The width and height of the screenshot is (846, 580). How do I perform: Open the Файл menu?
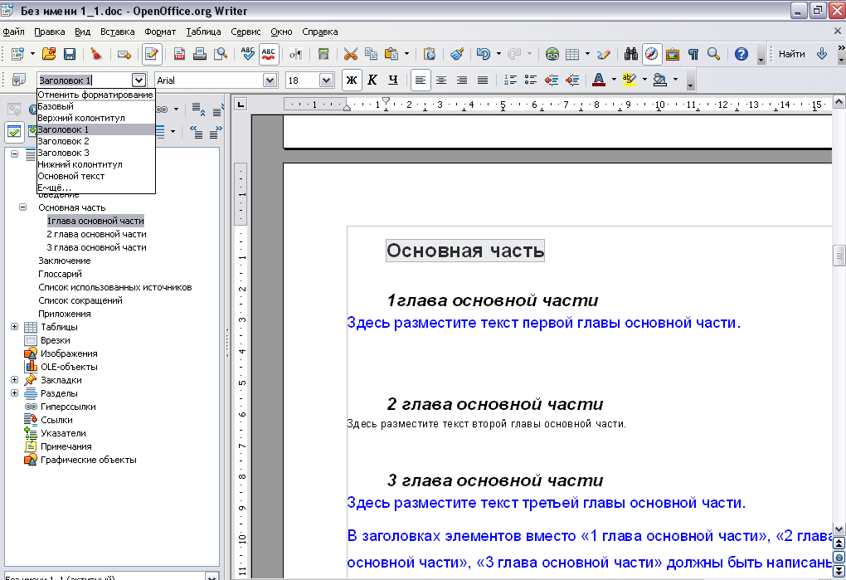[13, 32]
